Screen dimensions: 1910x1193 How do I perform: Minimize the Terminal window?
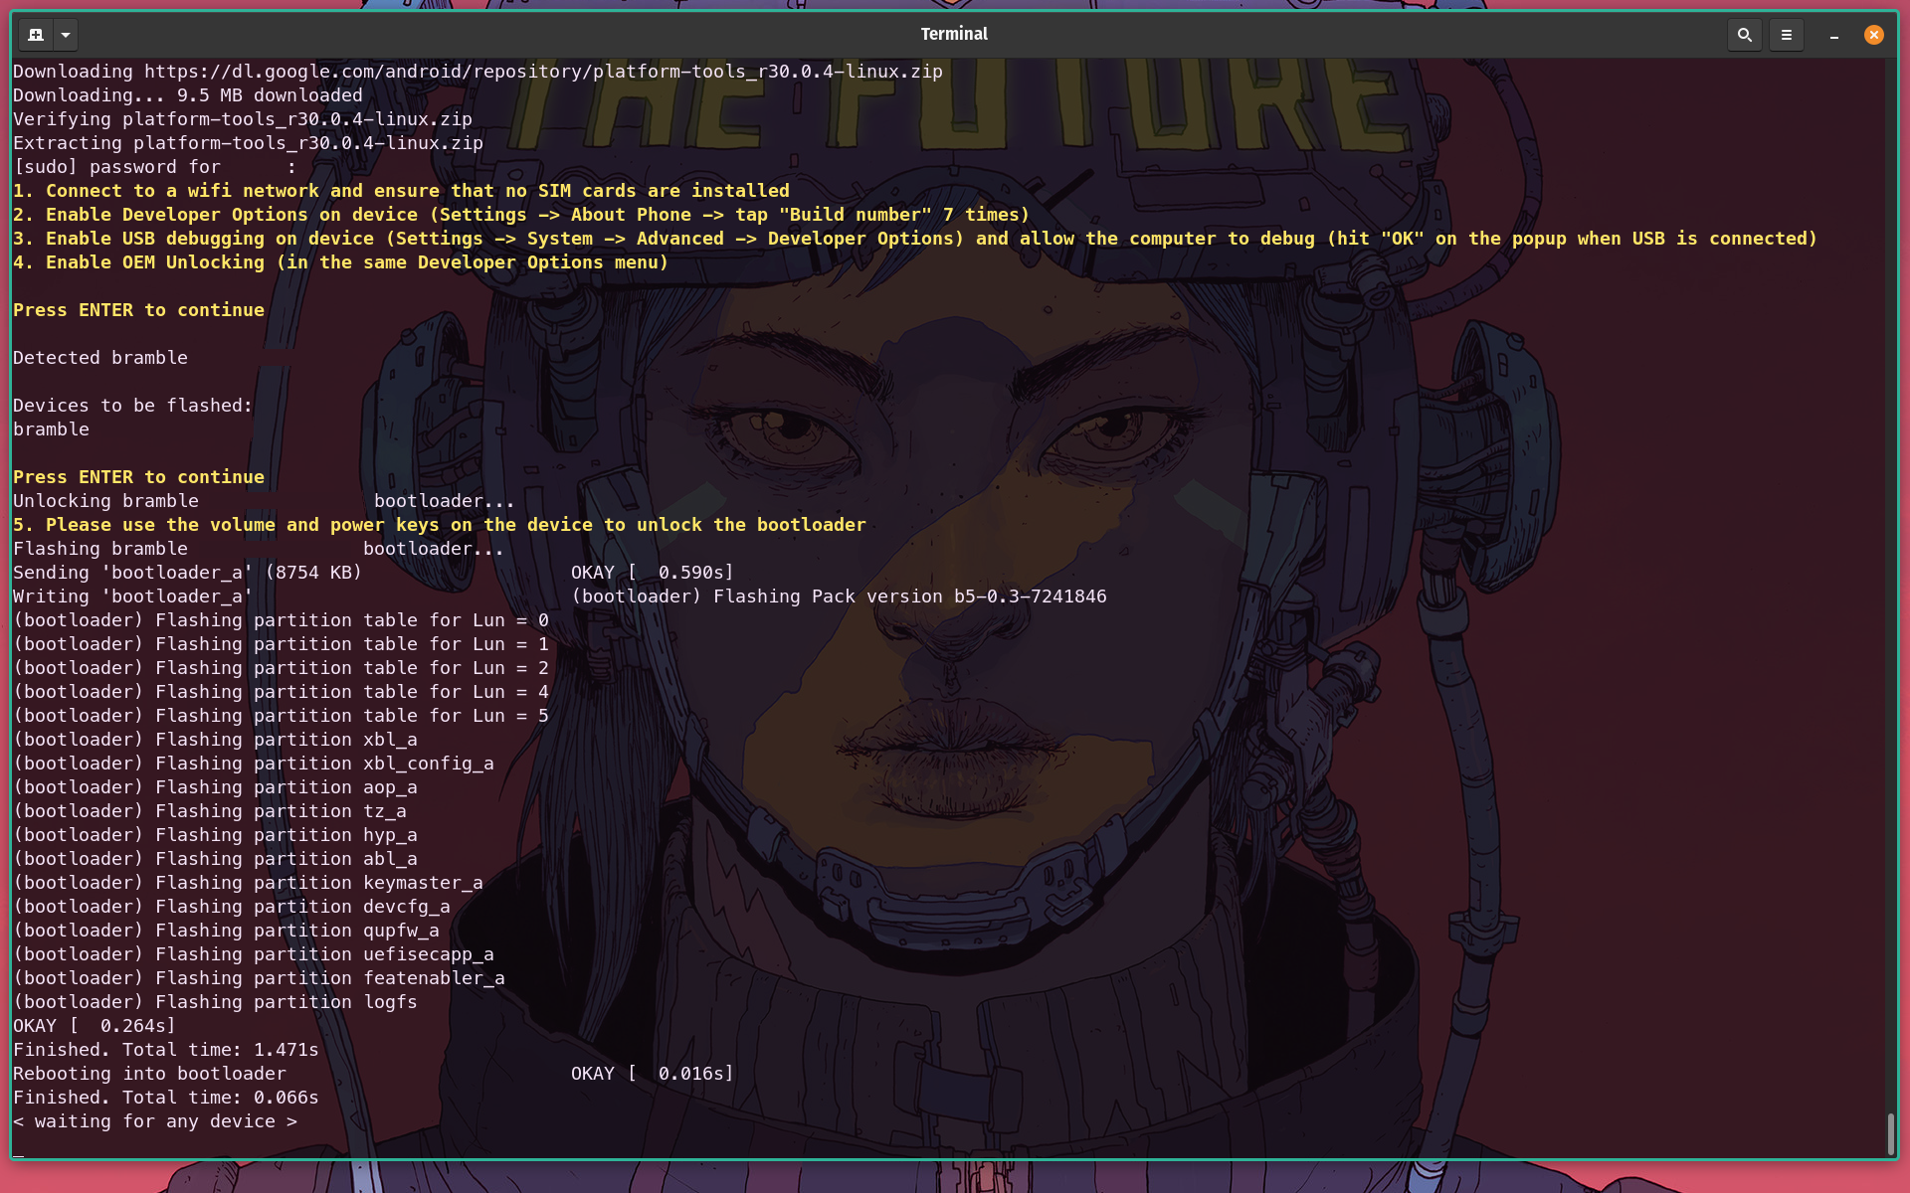[x=1833, y=35]
